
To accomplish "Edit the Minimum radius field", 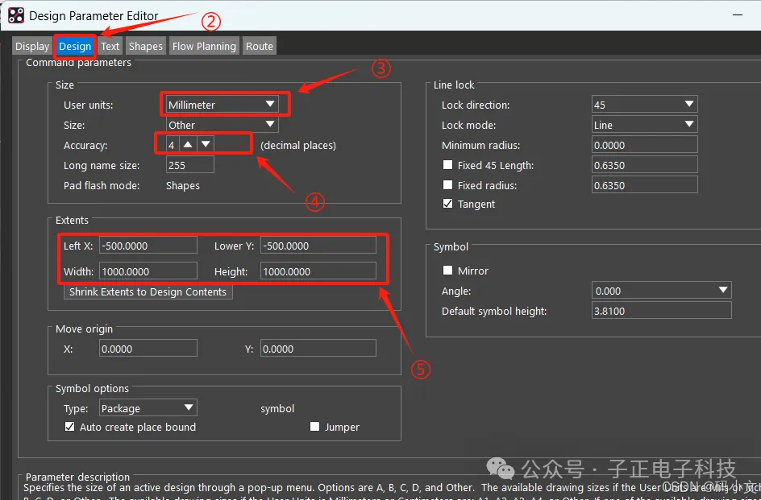I will [645, 144].
